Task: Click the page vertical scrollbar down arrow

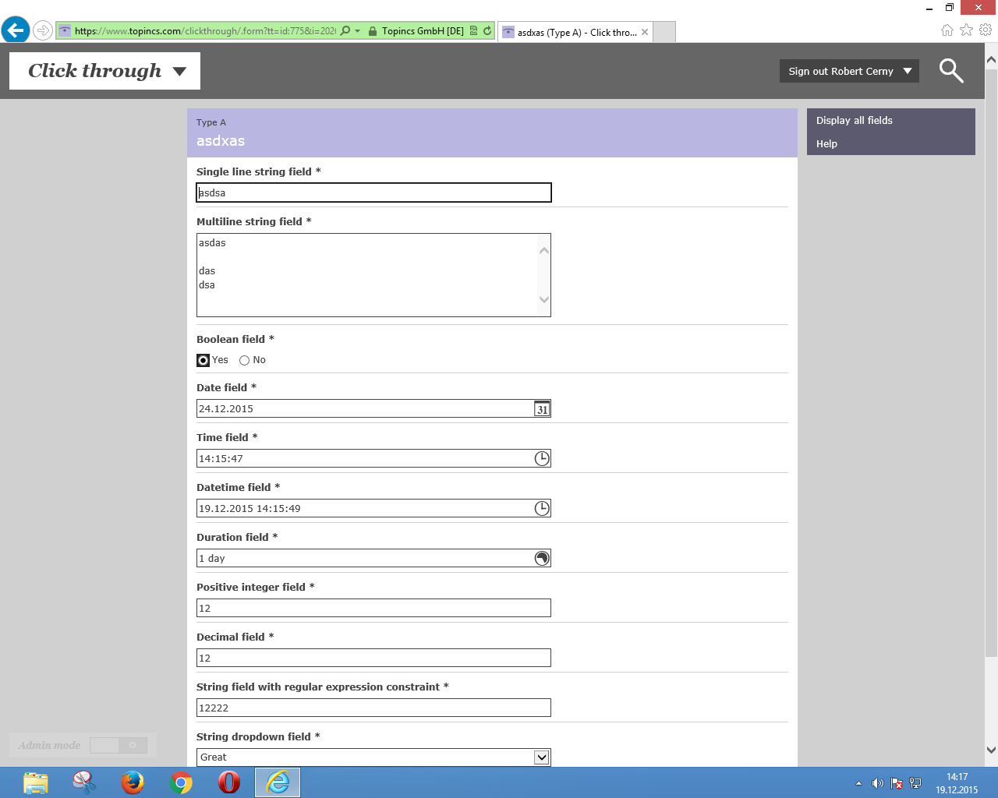Action: click(991, 750)
